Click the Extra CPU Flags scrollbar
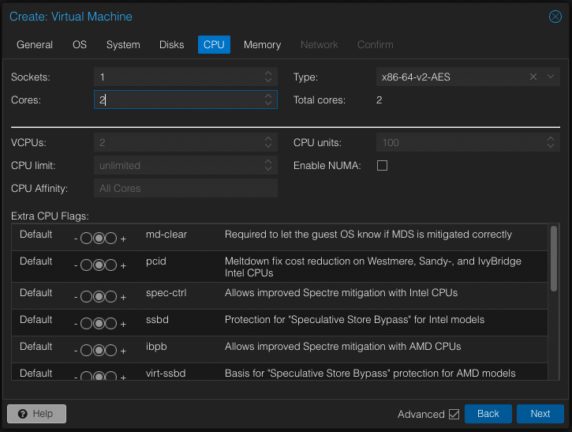The image size is (572, 432). click(554, 258)
